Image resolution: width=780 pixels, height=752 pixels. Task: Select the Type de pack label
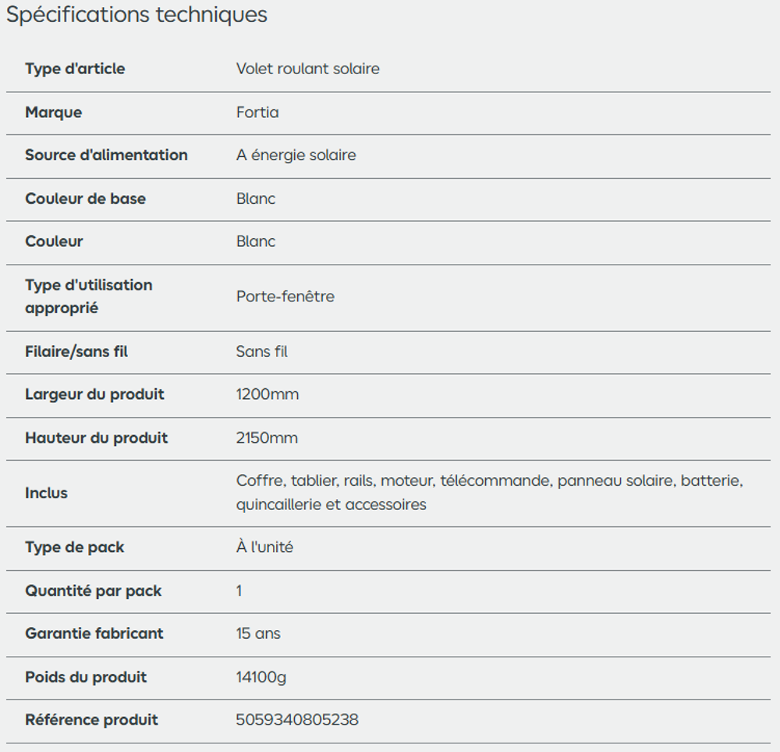click(x=75, y=547)
